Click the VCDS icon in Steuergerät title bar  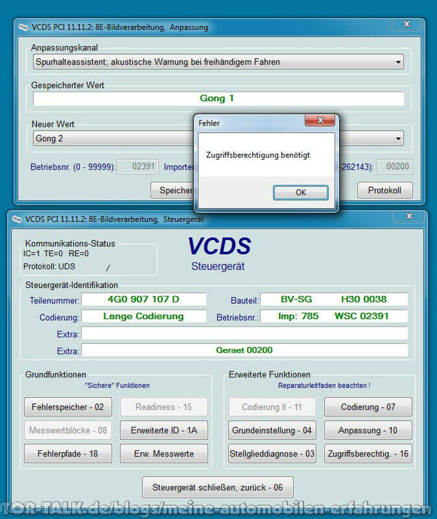pos(17,219)
